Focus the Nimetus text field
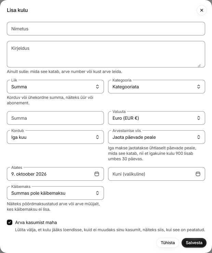Image resolution: width=212 pixels, height=253 pixels. [x=106, y=29]
